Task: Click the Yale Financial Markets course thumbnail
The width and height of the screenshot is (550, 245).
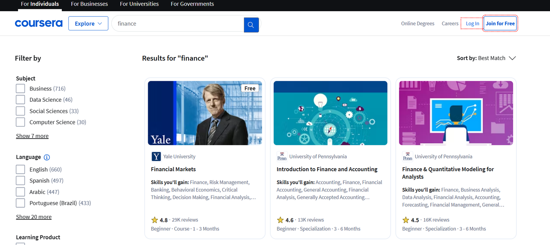Action: pos(205,113)
